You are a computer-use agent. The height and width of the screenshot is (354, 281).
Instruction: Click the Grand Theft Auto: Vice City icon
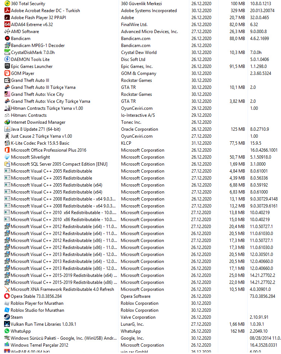pos(7,94)
